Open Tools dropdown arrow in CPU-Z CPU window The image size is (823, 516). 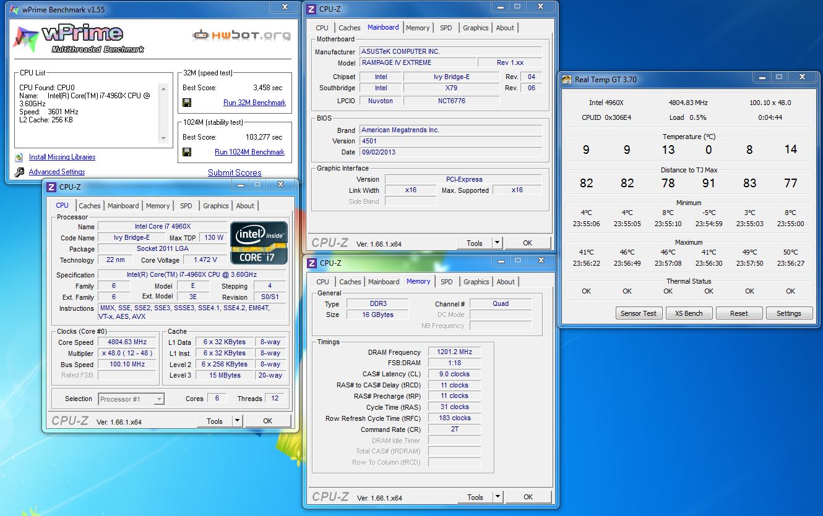click(237, 421)
